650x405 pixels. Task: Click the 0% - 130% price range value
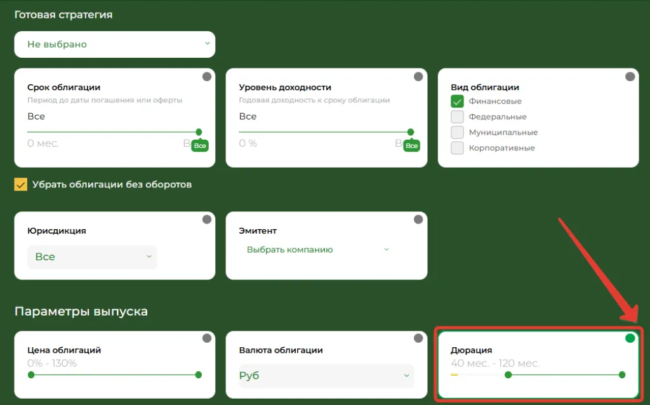point(52,364)
